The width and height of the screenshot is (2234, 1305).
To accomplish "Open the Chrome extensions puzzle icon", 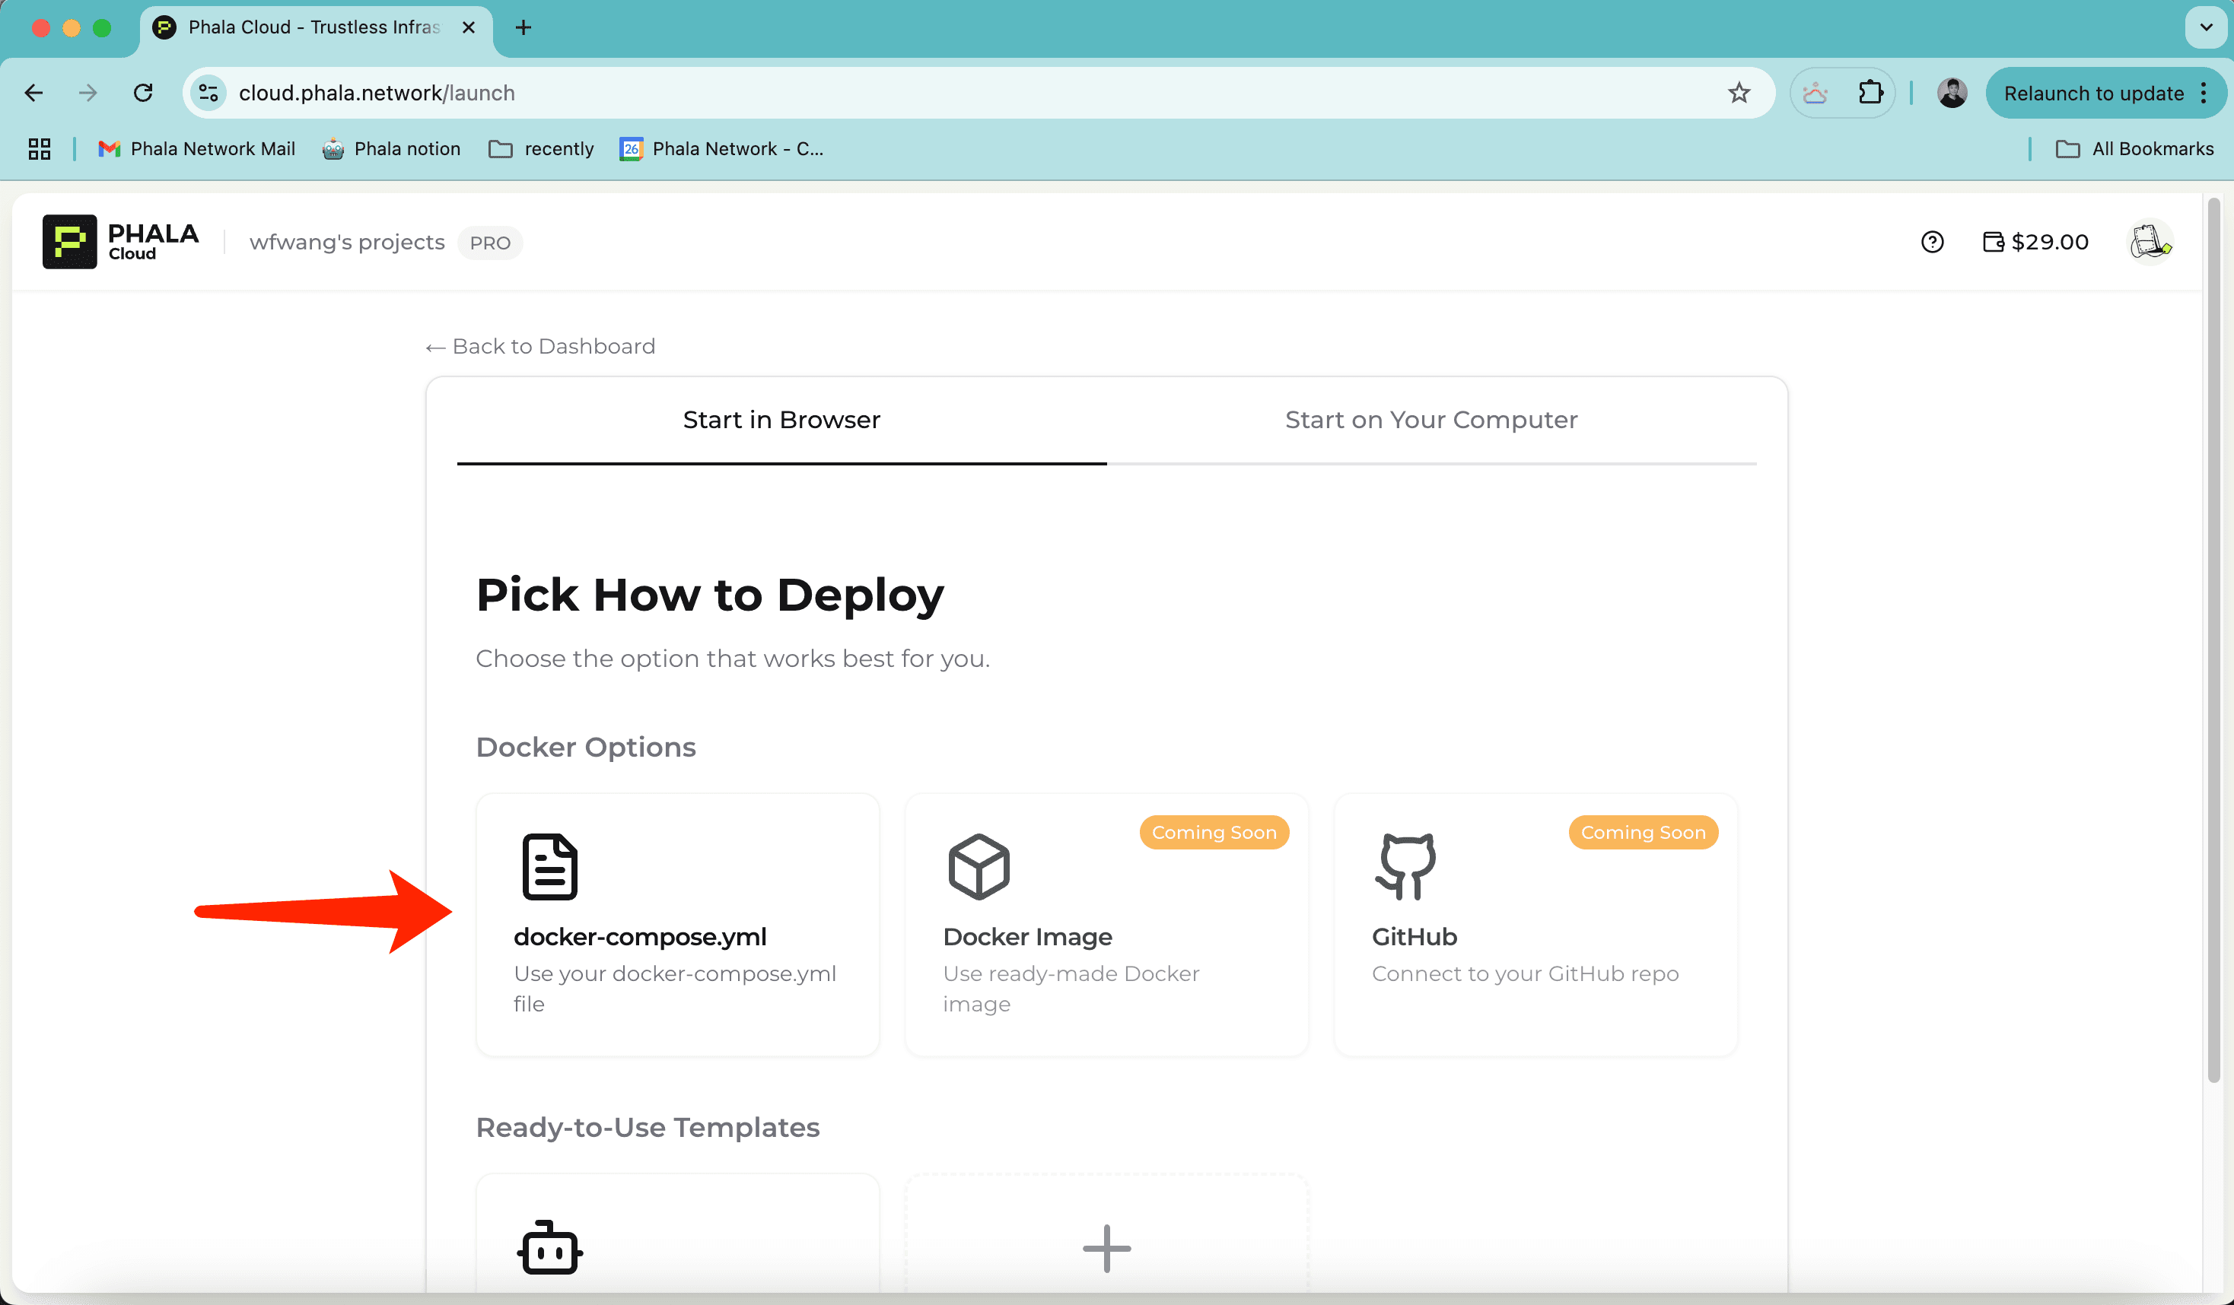I will coord(1870,93).
